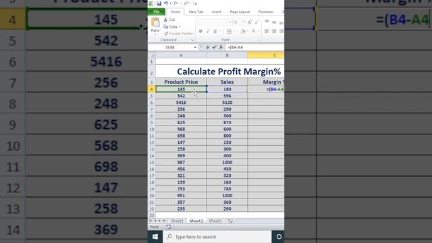Select the column B header
This screenshot has height=243, width=432.
(227, 55)
